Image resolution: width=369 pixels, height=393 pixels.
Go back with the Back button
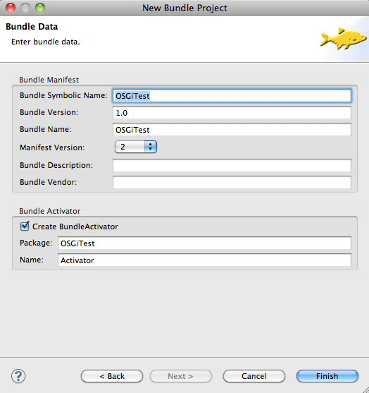pyautogui.click(x=112, y=376)
